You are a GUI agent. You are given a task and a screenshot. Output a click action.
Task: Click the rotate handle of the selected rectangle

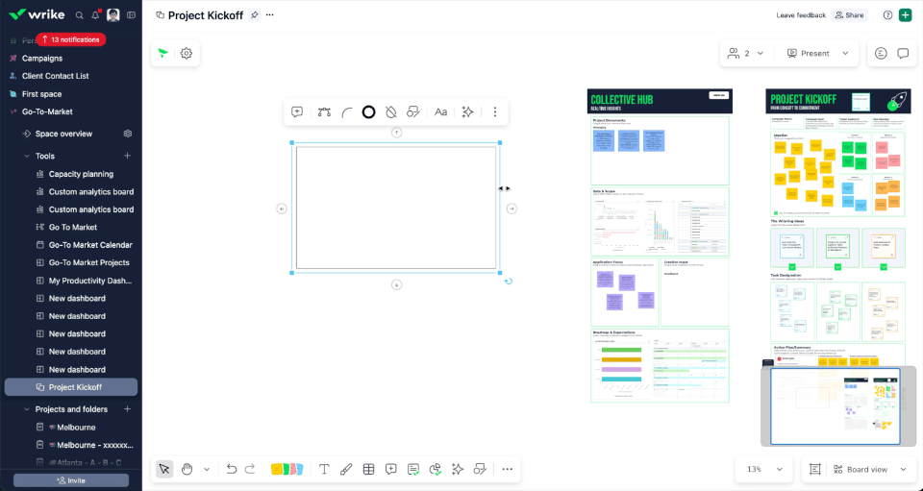pos(509,282)
